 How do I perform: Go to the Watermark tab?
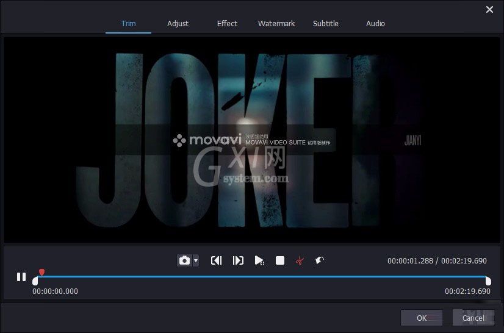pos(276,23)
